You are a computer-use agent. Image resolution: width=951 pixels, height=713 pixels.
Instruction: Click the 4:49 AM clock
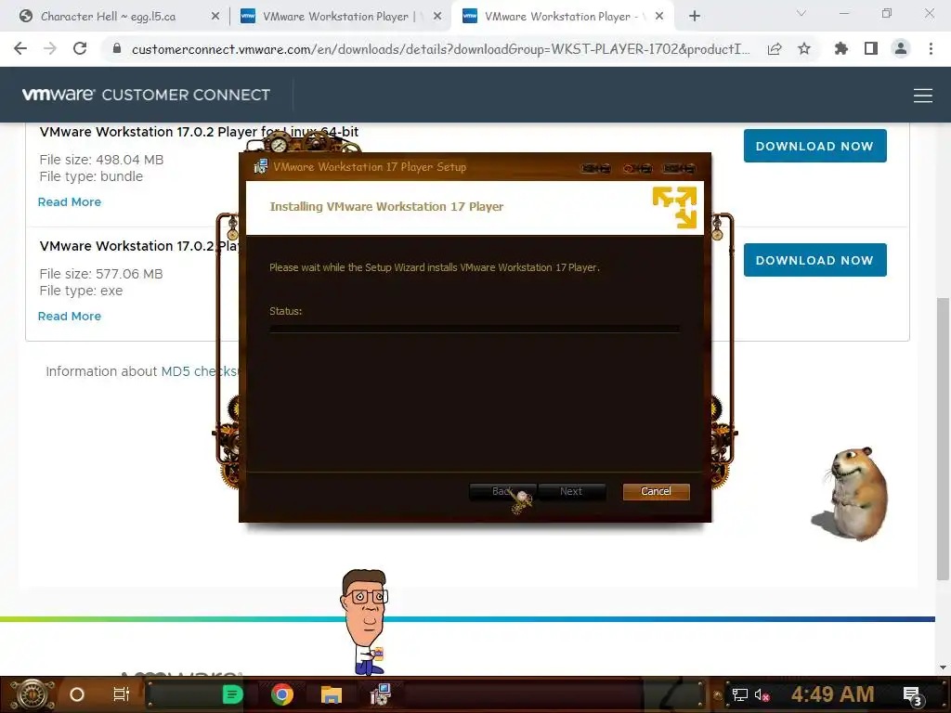(x=832, y=694)
